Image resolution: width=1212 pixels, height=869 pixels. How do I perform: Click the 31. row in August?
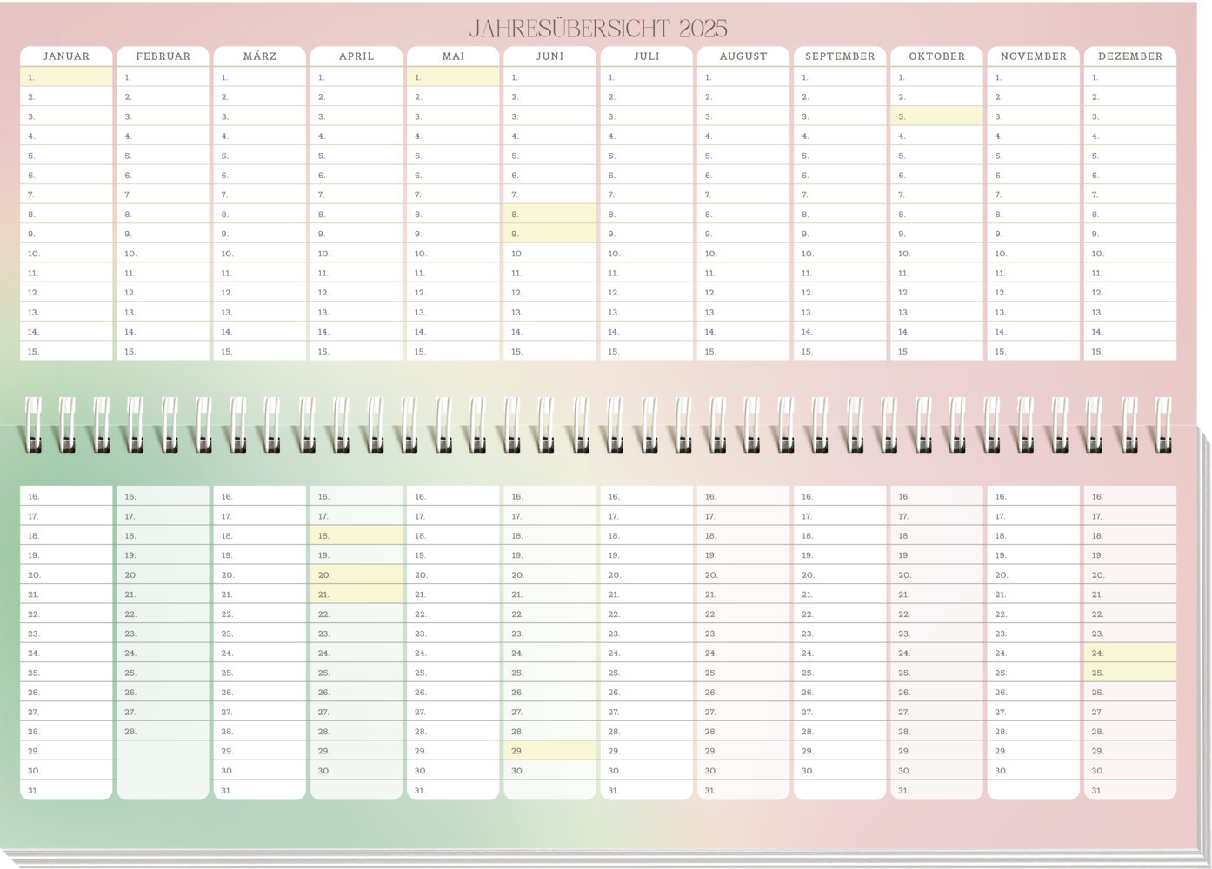(x=743, y=791)
